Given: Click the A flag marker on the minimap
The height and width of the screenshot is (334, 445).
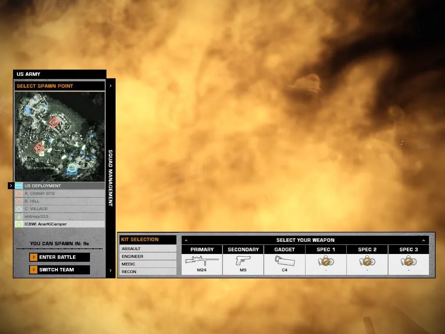Looking at the screenshot, I should 39,148.
